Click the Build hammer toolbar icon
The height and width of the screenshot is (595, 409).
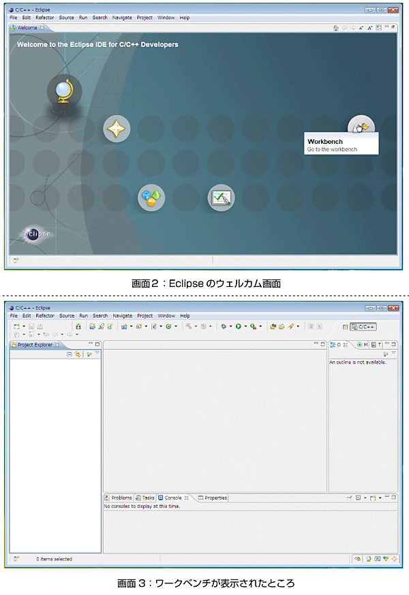click(x=189, y=326)
